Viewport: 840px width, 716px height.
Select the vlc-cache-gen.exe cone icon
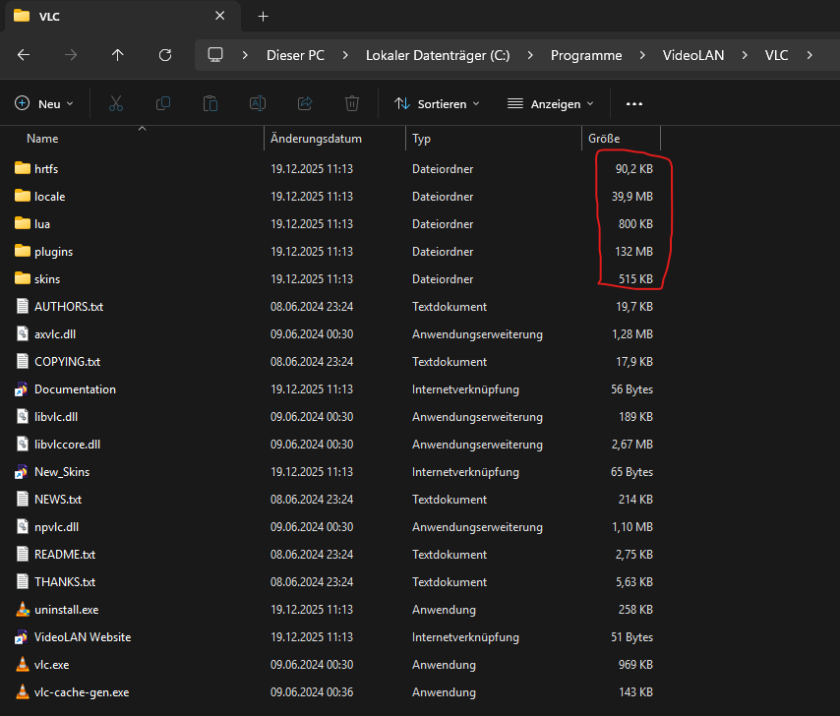[x=23, y=691]
